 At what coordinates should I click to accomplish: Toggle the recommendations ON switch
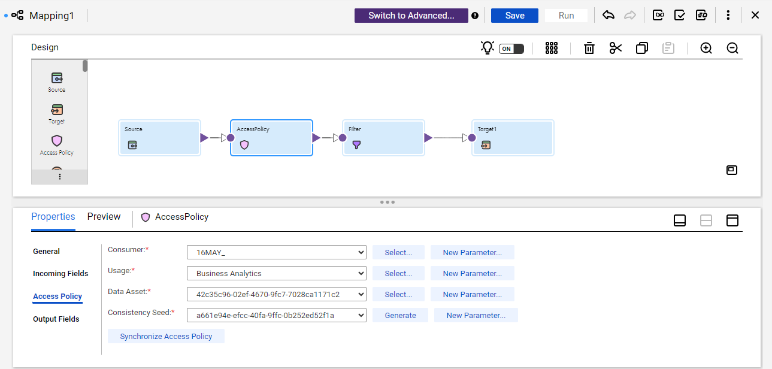[x=511, y=49]
